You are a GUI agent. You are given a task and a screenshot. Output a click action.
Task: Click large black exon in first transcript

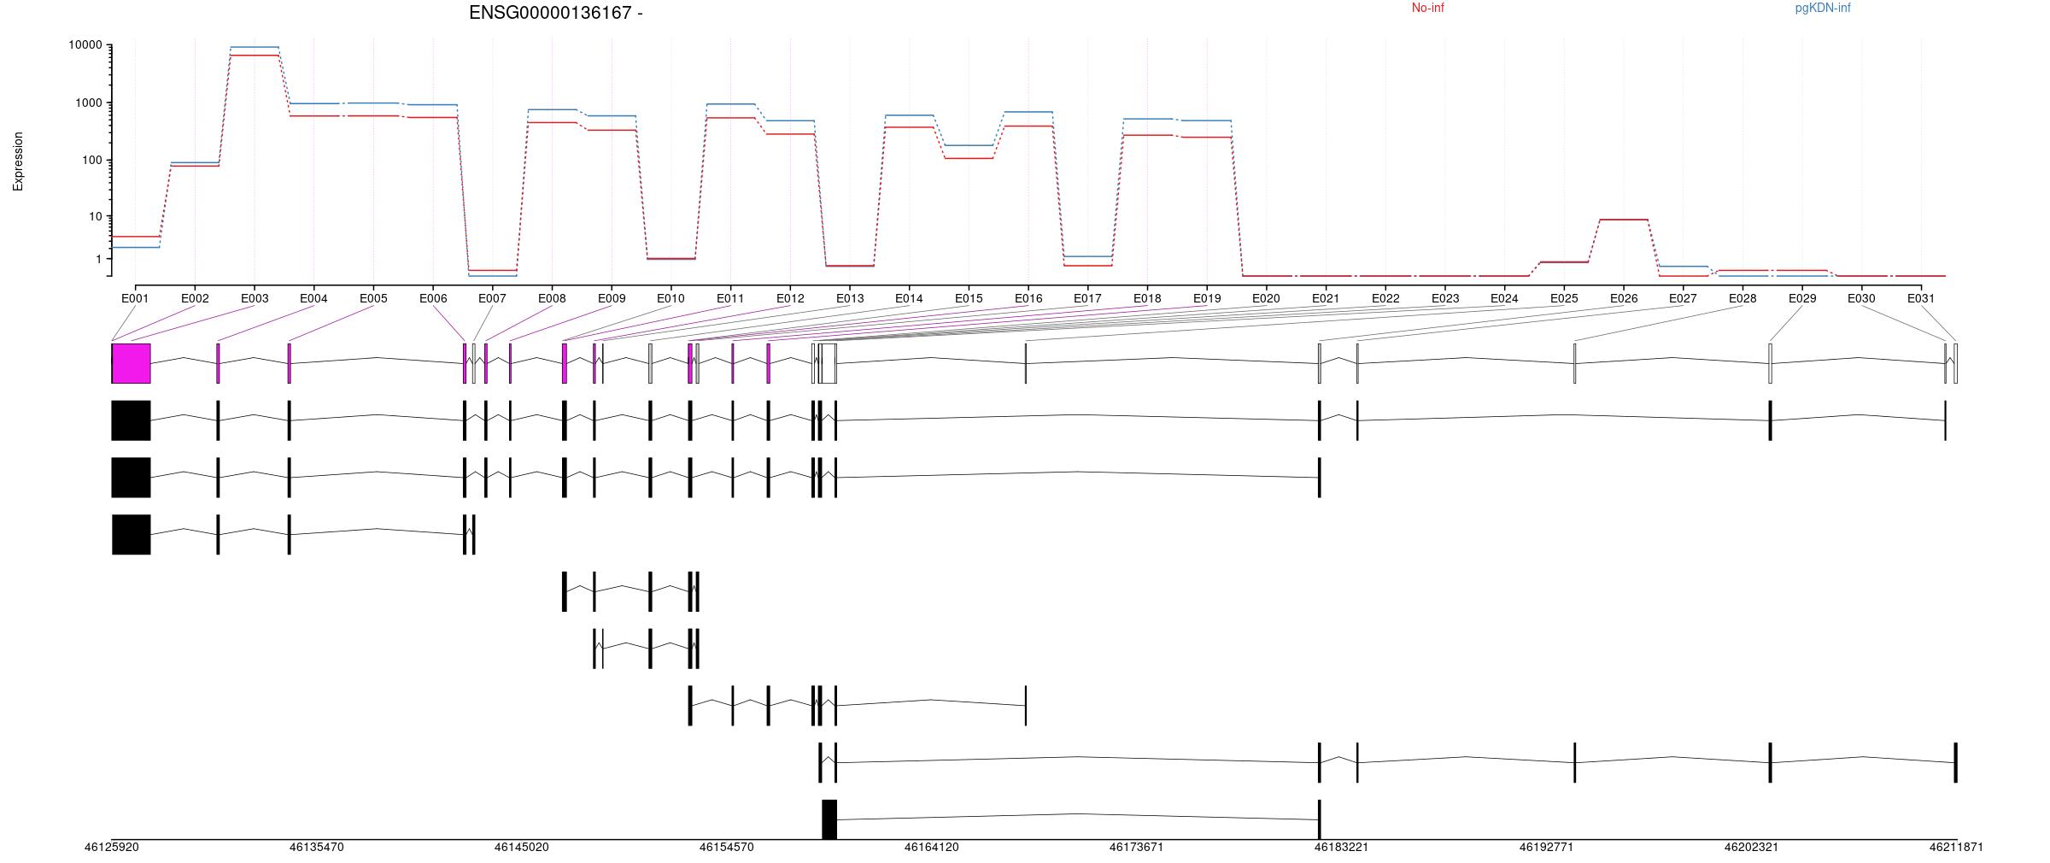[x=132, y=420]
